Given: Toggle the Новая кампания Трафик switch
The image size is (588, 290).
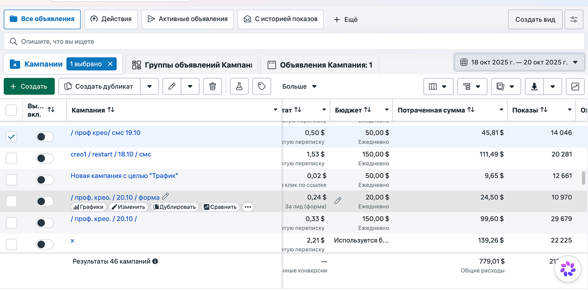Looking at the screenshot, I should [45, 180].
